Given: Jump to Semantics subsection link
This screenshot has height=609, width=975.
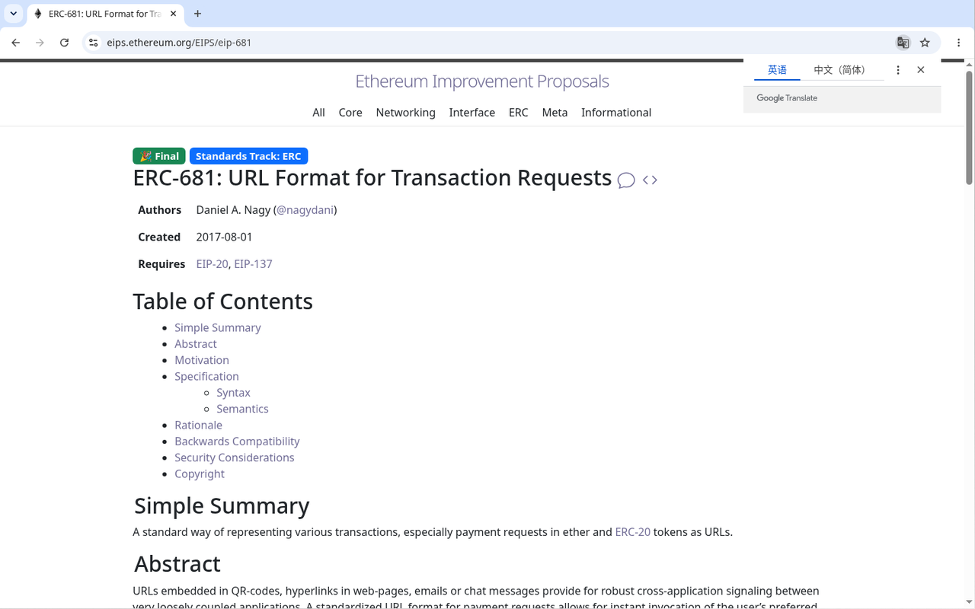Looking at the screenshot, I should (x=242, y=409).
